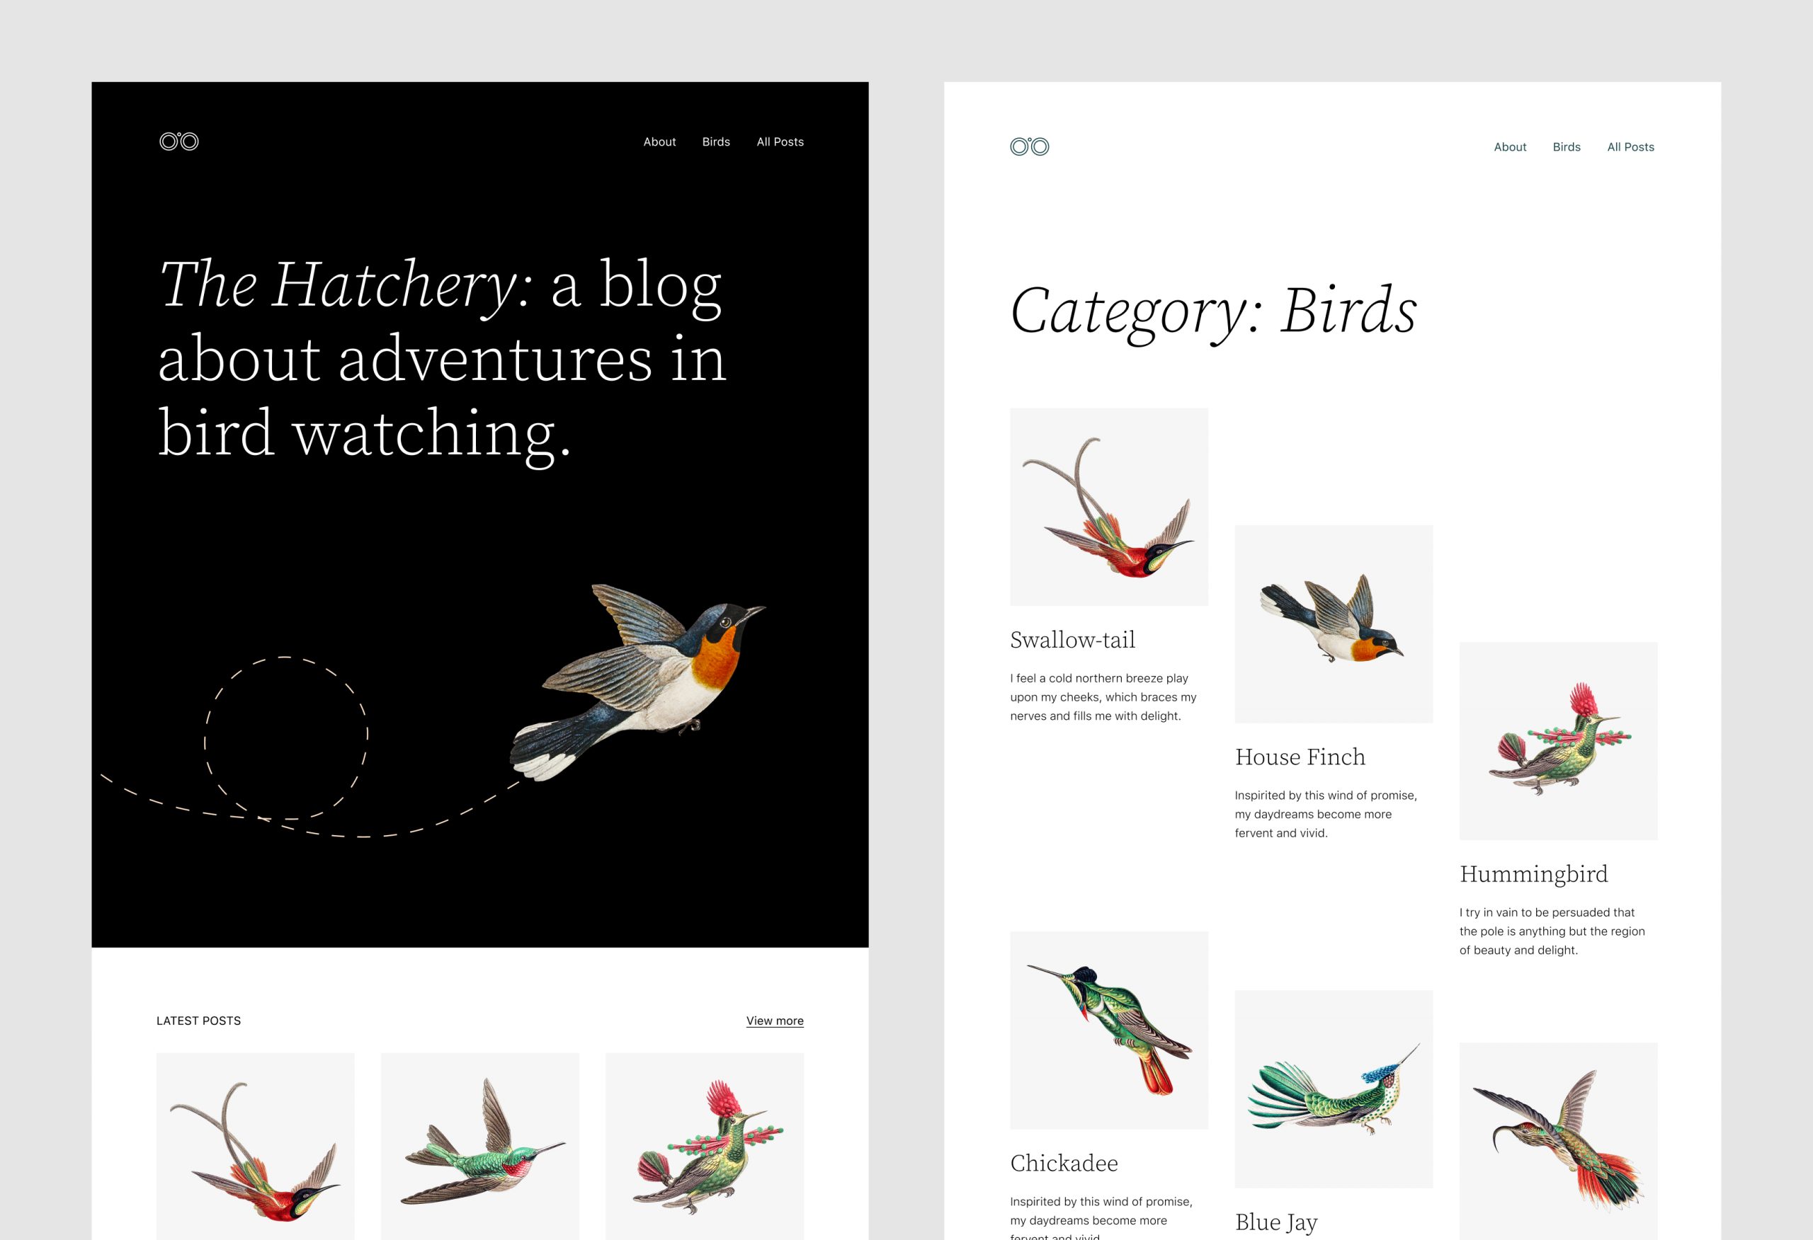Click the About navigation menu item
The height and width of the screenshot is (1240, 1813).
(x=657, y=140)
